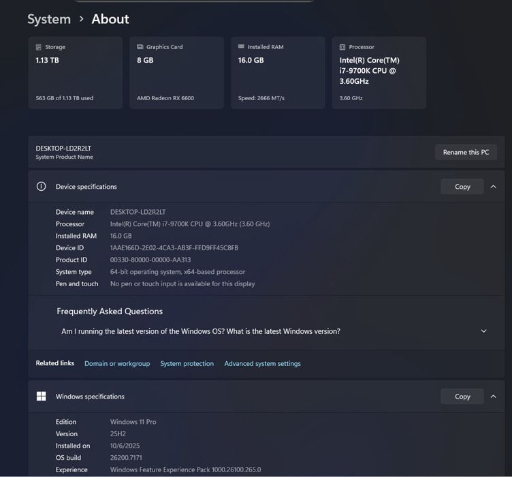The height and width of the screenshot is (477, 512).
Task: Open the Installed RAM 16.0 GB card
Action: (278, 72)
